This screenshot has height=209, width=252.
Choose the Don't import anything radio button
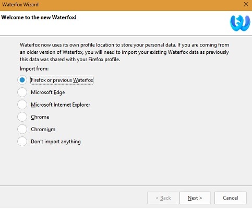click(x=22, y=142)
